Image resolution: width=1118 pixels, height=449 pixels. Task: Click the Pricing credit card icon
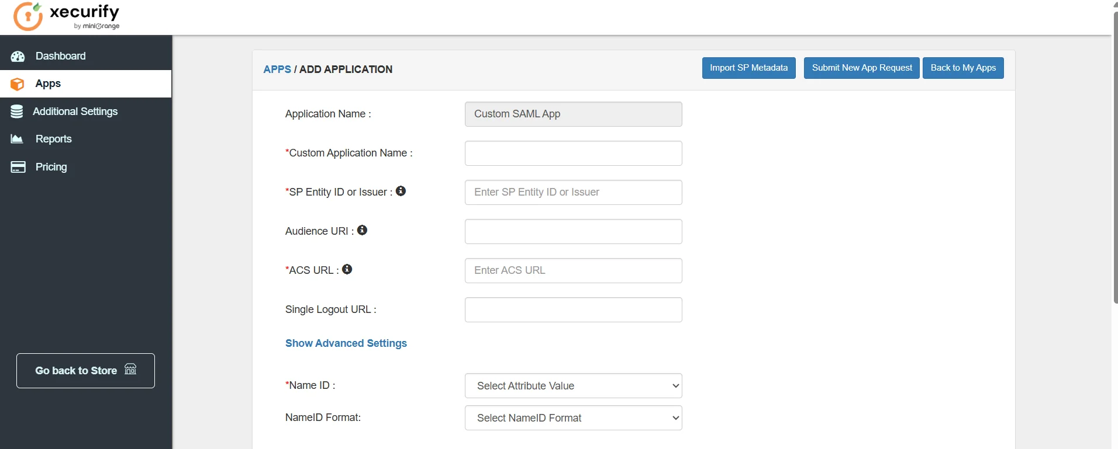(18, 167)
